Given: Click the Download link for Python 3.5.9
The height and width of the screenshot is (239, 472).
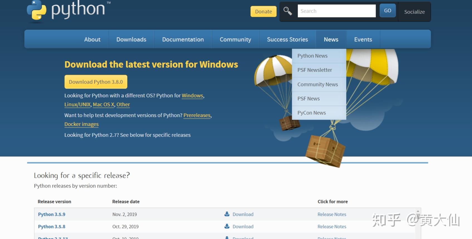Looking at the screenshot, I should 243,214.
